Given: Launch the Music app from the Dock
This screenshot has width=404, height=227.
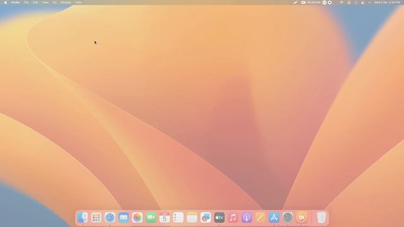Looking at the screenshot, I should [233, 218].
